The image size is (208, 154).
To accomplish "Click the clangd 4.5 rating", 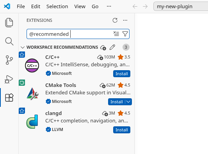I will 124,113.
